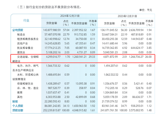Select the value 987,520.77
The width and height of the screenshot is (163, 116).
(x=54, y=88)
